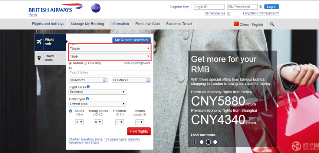Open Manage My Booking menu
Image resolution: width=319 pixels, height=153 pixels.
87,24
